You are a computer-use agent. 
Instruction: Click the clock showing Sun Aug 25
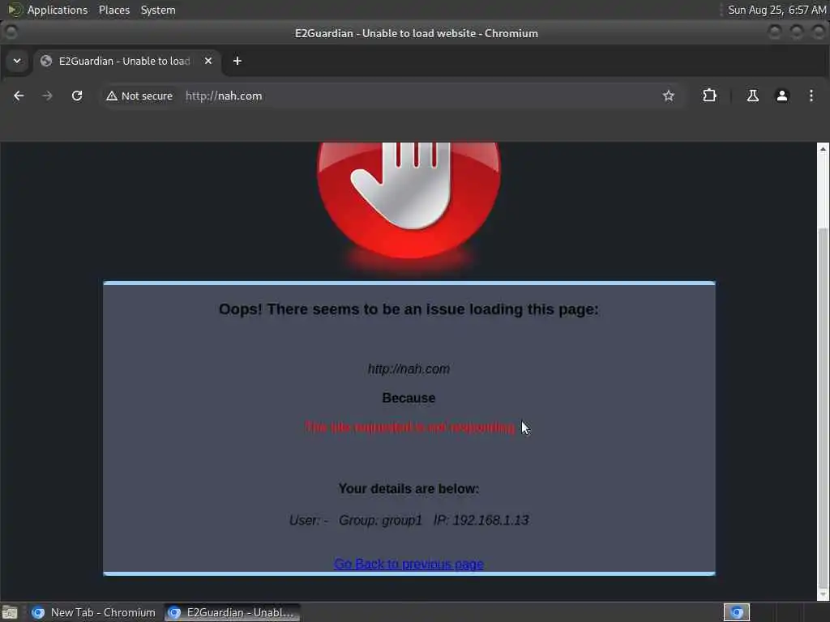pyautogui.click(x=777, y=10)
